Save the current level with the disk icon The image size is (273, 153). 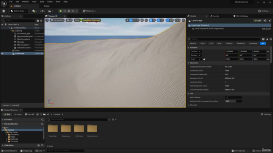[4, 11]
